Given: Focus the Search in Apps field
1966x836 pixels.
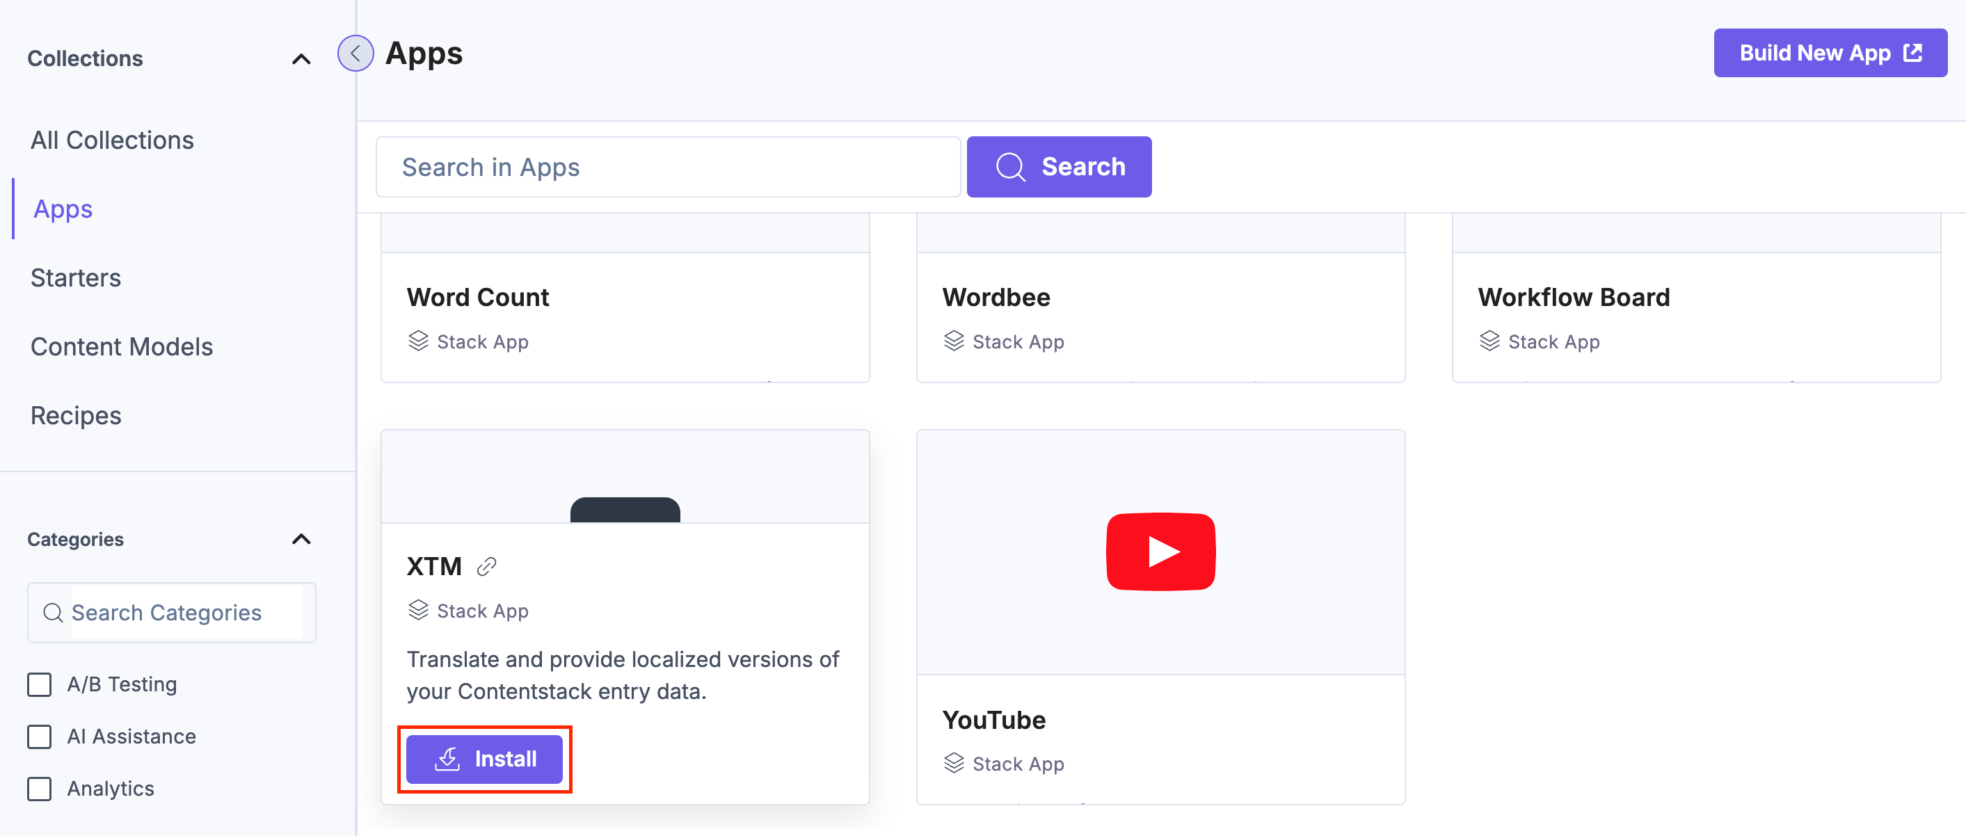Looking at the screenshot, I should click(668, 167).
